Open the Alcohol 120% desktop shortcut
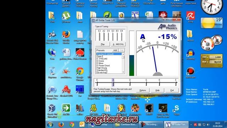Image resolution: width=227 pixels, height=128 pixels. tap(66, 90)
